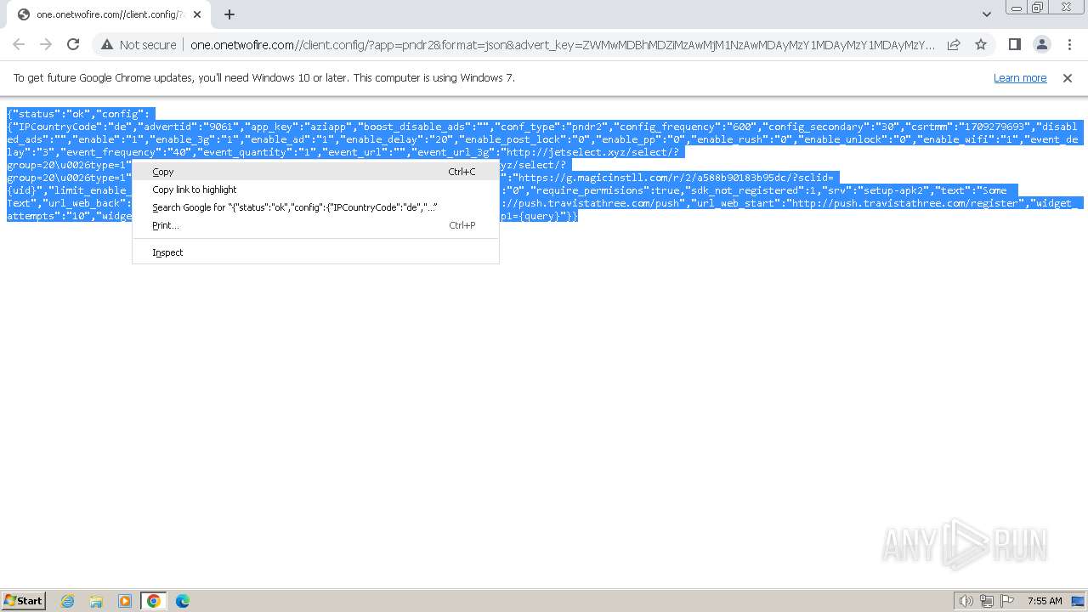Choose Print from context menu

click(315, 225)
